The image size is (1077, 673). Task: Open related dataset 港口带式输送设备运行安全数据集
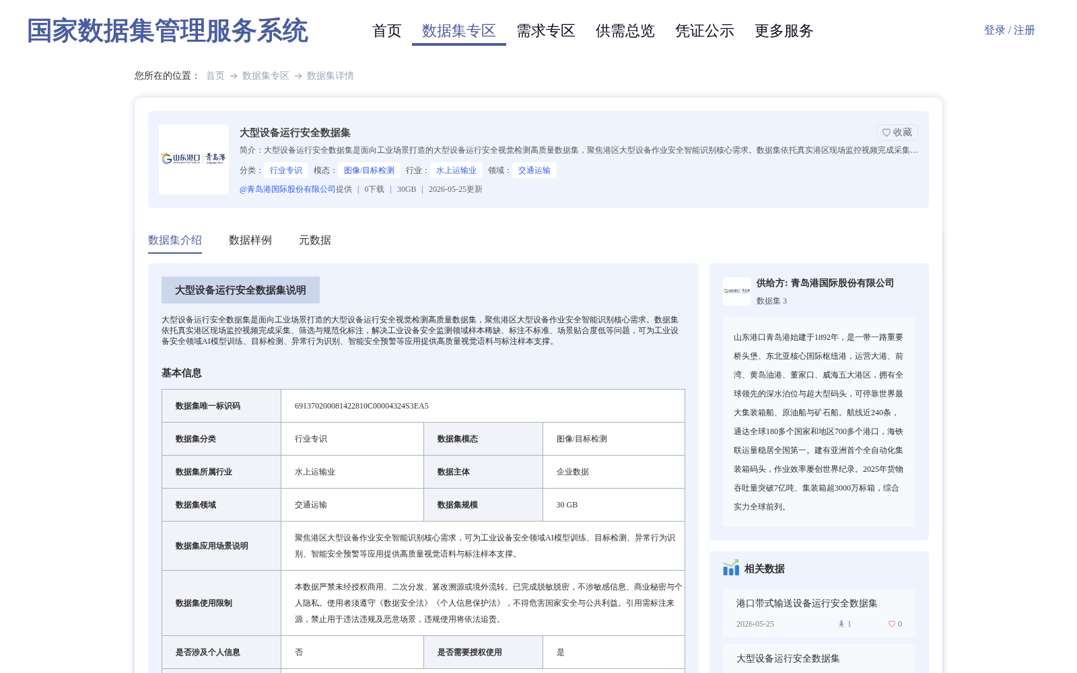coord(807,604)
